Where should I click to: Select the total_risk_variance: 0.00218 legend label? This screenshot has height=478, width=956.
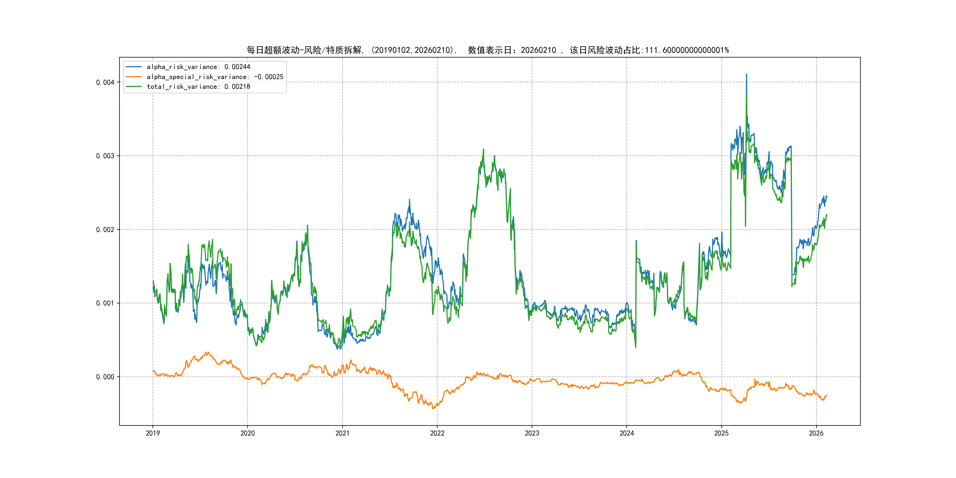click(199, 86)
